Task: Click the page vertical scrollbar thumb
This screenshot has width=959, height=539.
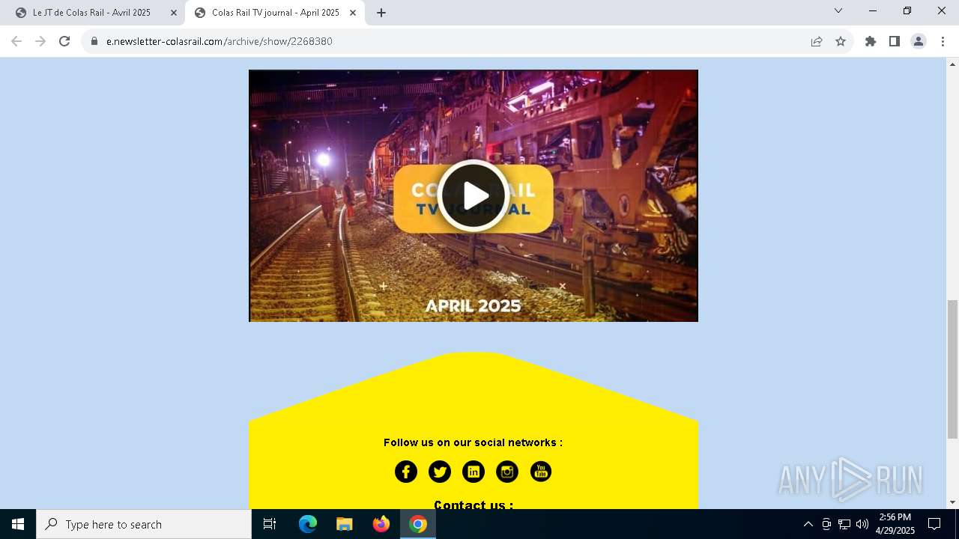Action: pos(952,368)
